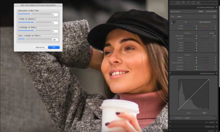Select the graduated filter tool
220x132 pixels.
click(x=188, y=3)
